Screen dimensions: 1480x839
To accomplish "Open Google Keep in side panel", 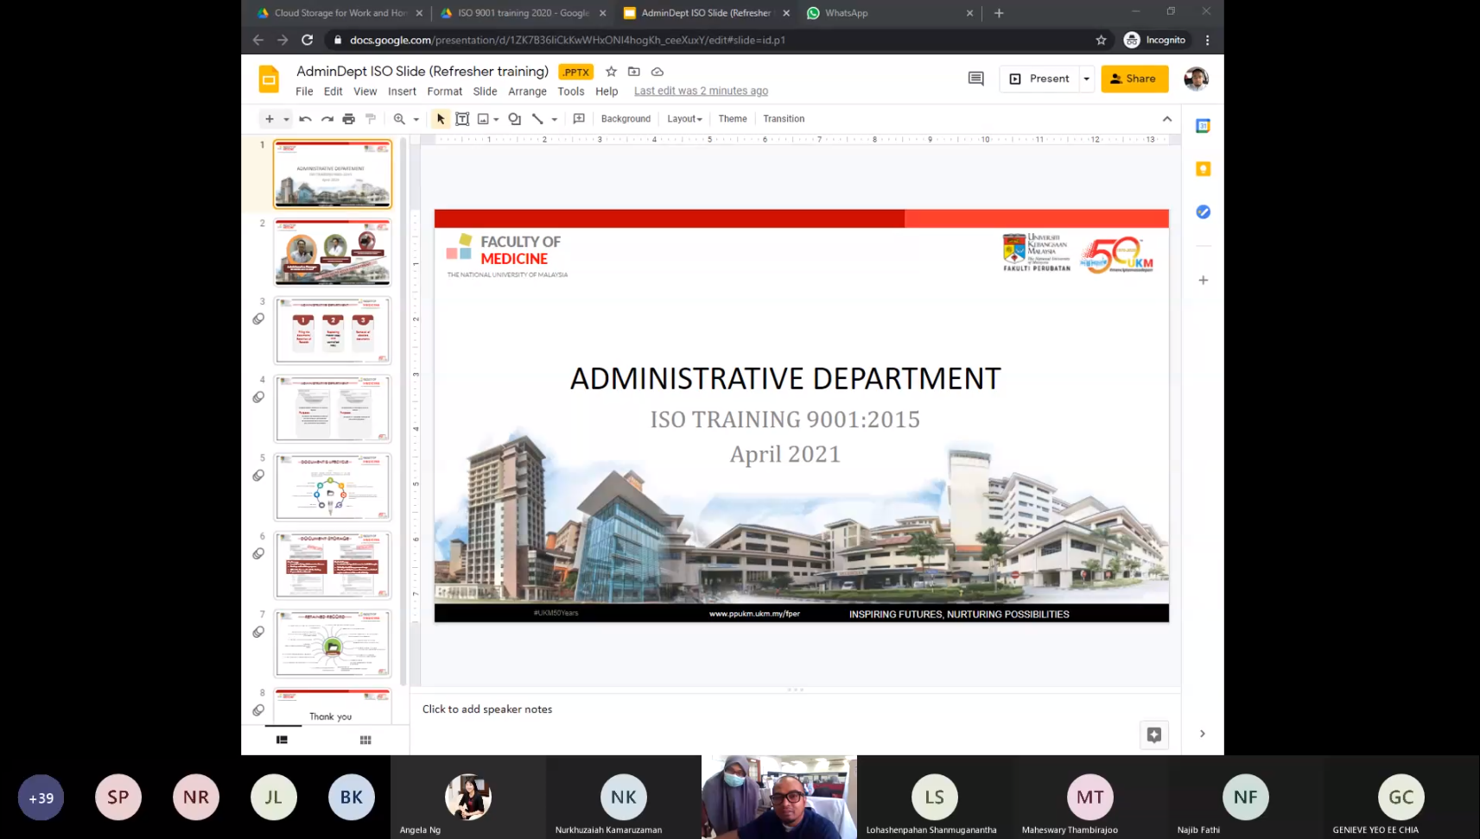I will (x=1203, y=169).
